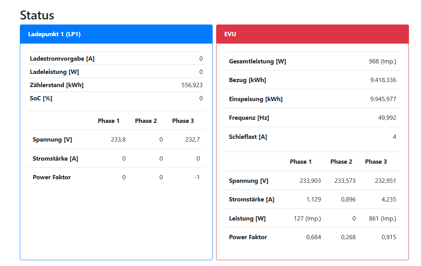Select the Frequenz value 49,992

point(387,118)
